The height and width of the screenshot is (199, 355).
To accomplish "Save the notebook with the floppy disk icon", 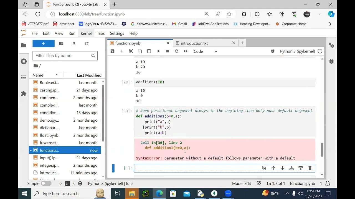I will pyautogui.click(x=112, y=51).
